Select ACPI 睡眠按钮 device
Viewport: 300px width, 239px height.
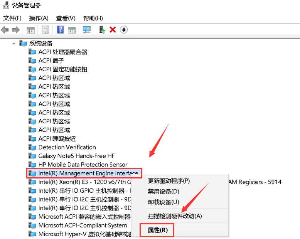tap(57, 139)
